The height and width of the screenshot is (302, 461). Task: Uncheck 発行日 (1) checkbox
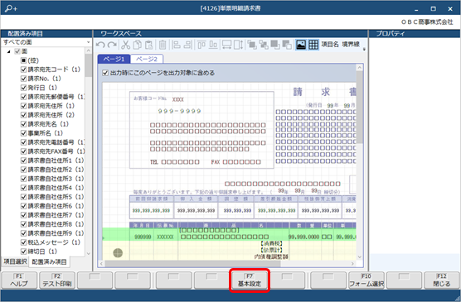[23, 88]
